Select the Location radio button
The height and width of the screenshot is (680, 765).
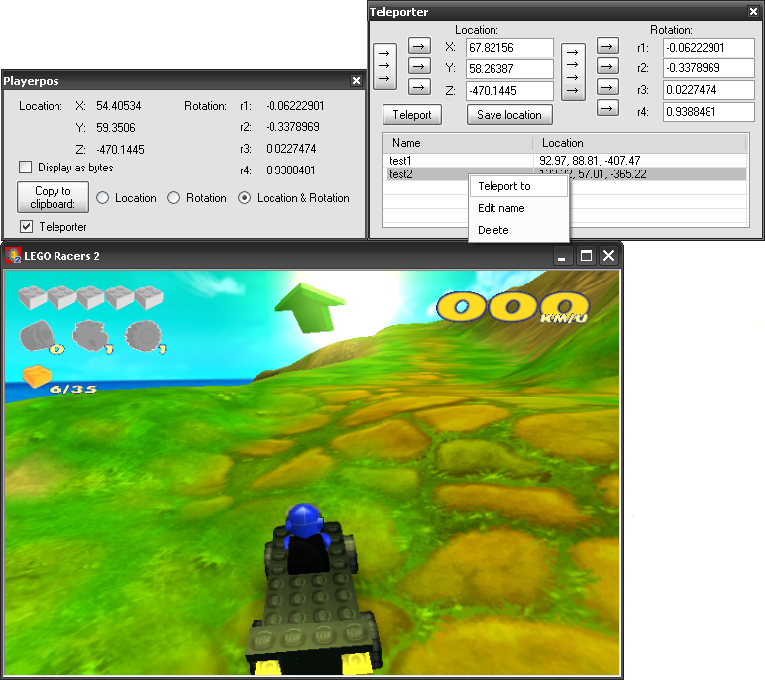click(102, 198)
